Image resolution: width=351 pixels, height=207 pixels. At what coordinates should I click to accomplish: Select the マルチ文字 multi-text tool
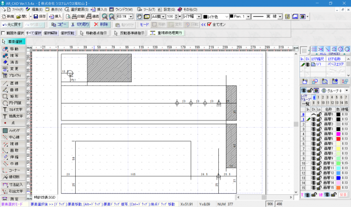pyautogui.click(x=13, y=110)
